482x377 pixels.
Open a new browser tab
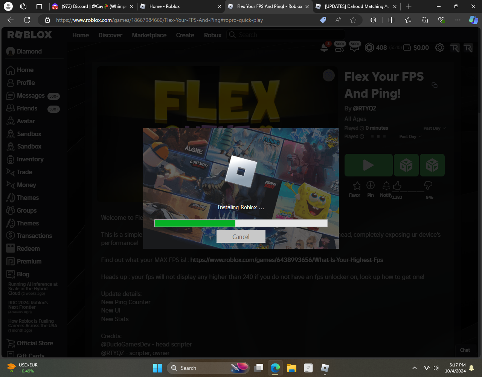409,6
